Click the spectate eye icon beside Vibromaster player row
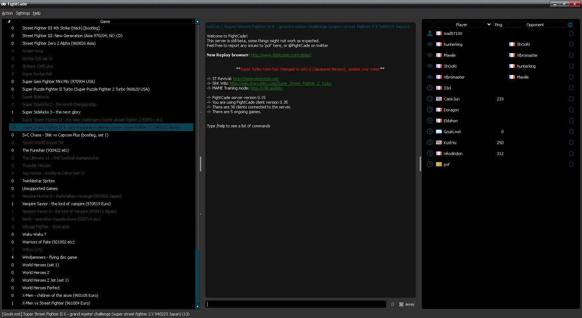582x318 pixels. click(429, 77)
